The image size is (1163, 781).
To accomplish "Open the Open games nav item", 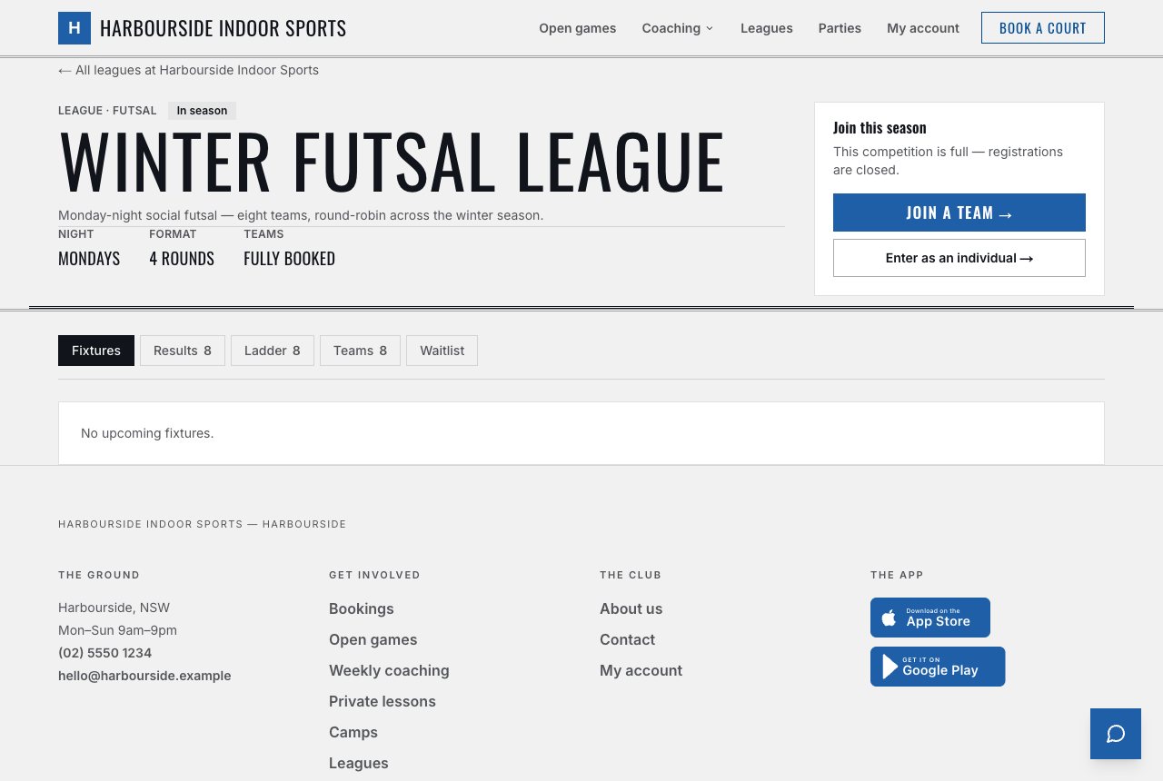I will click(578, 28).
